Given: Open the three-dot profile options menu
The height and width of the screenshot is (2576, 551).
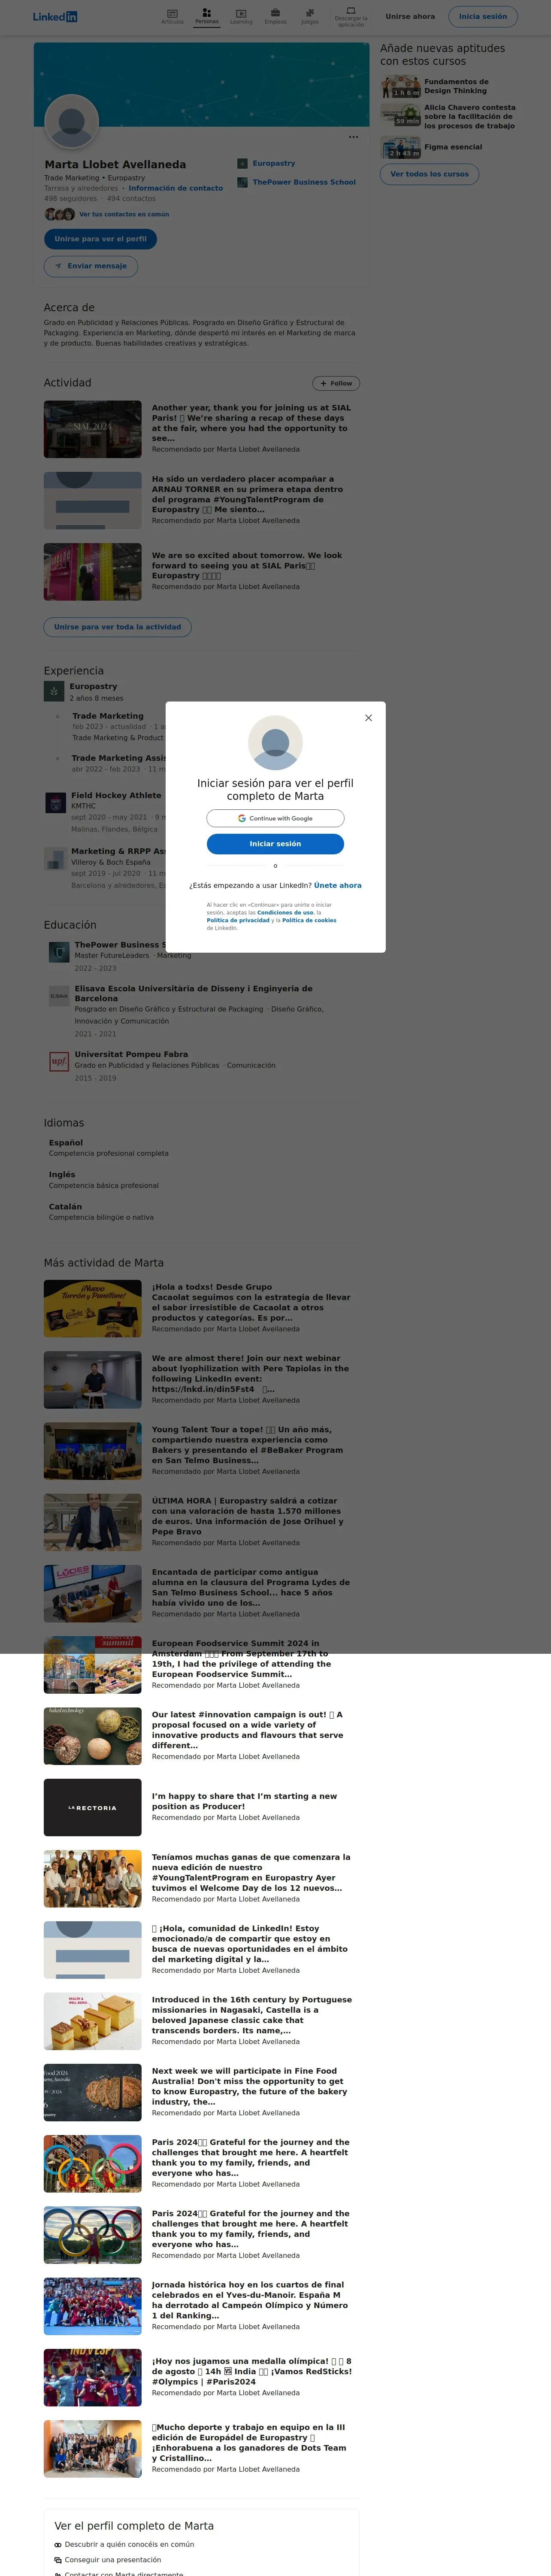Looking at the screenshot, I should coord(353,137).
